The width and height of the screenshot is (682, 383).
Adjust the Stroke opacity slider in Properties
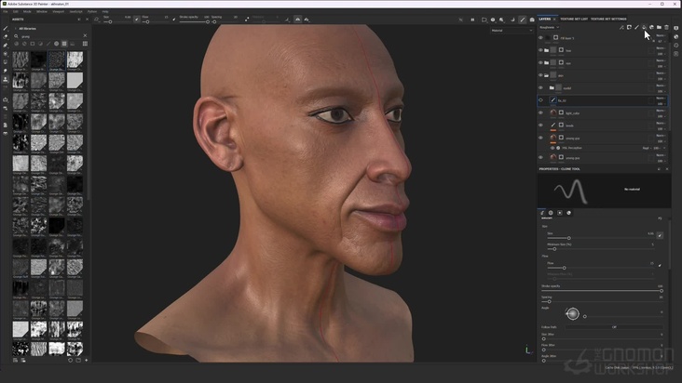click(602, 291)
